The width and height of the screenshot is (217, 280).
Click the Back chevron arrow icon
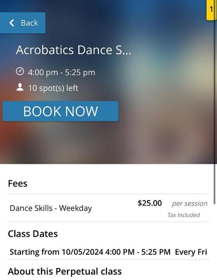point(12,23)
